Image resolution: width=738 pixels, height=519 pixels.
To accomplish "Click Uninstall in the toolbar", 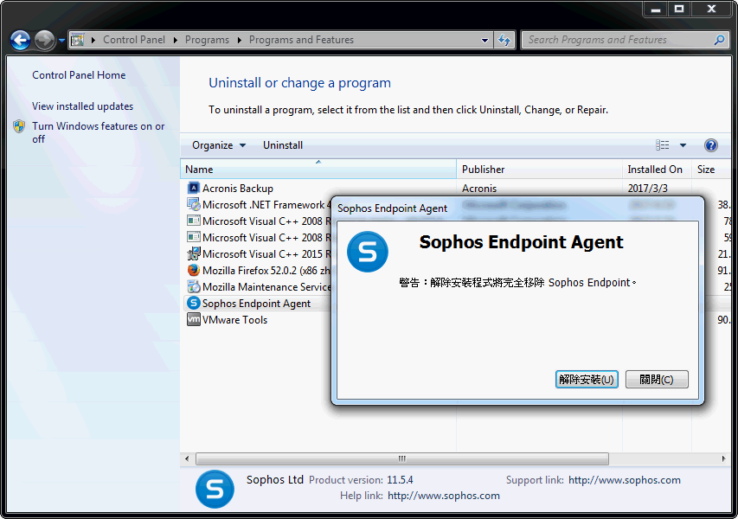I will [282, 145].
